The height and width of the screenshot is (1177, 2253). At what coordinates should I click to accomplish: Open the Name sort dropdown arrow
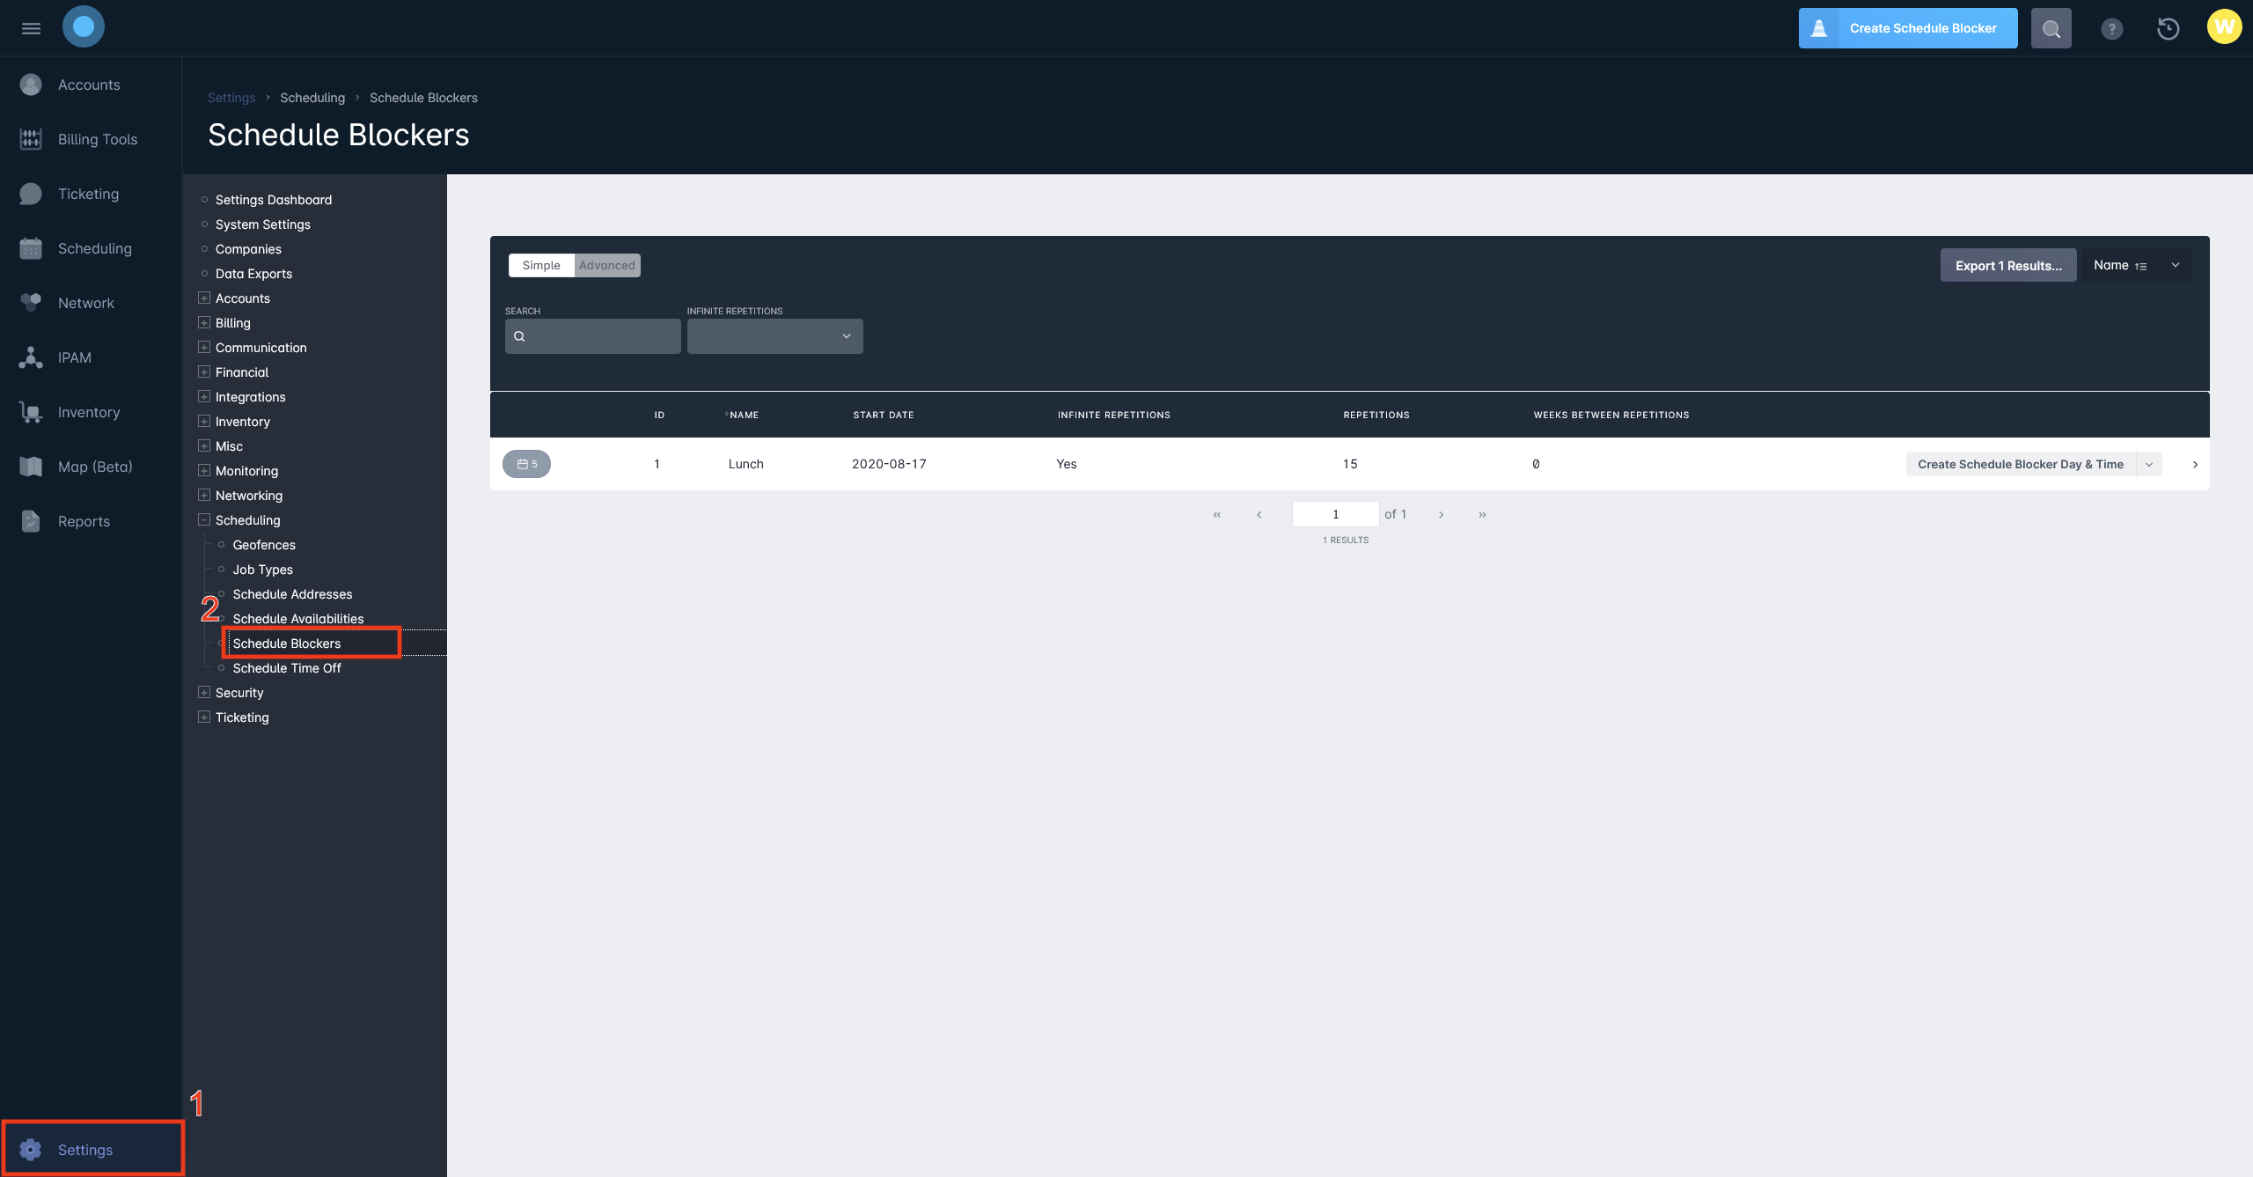[x=2176, y=265]
